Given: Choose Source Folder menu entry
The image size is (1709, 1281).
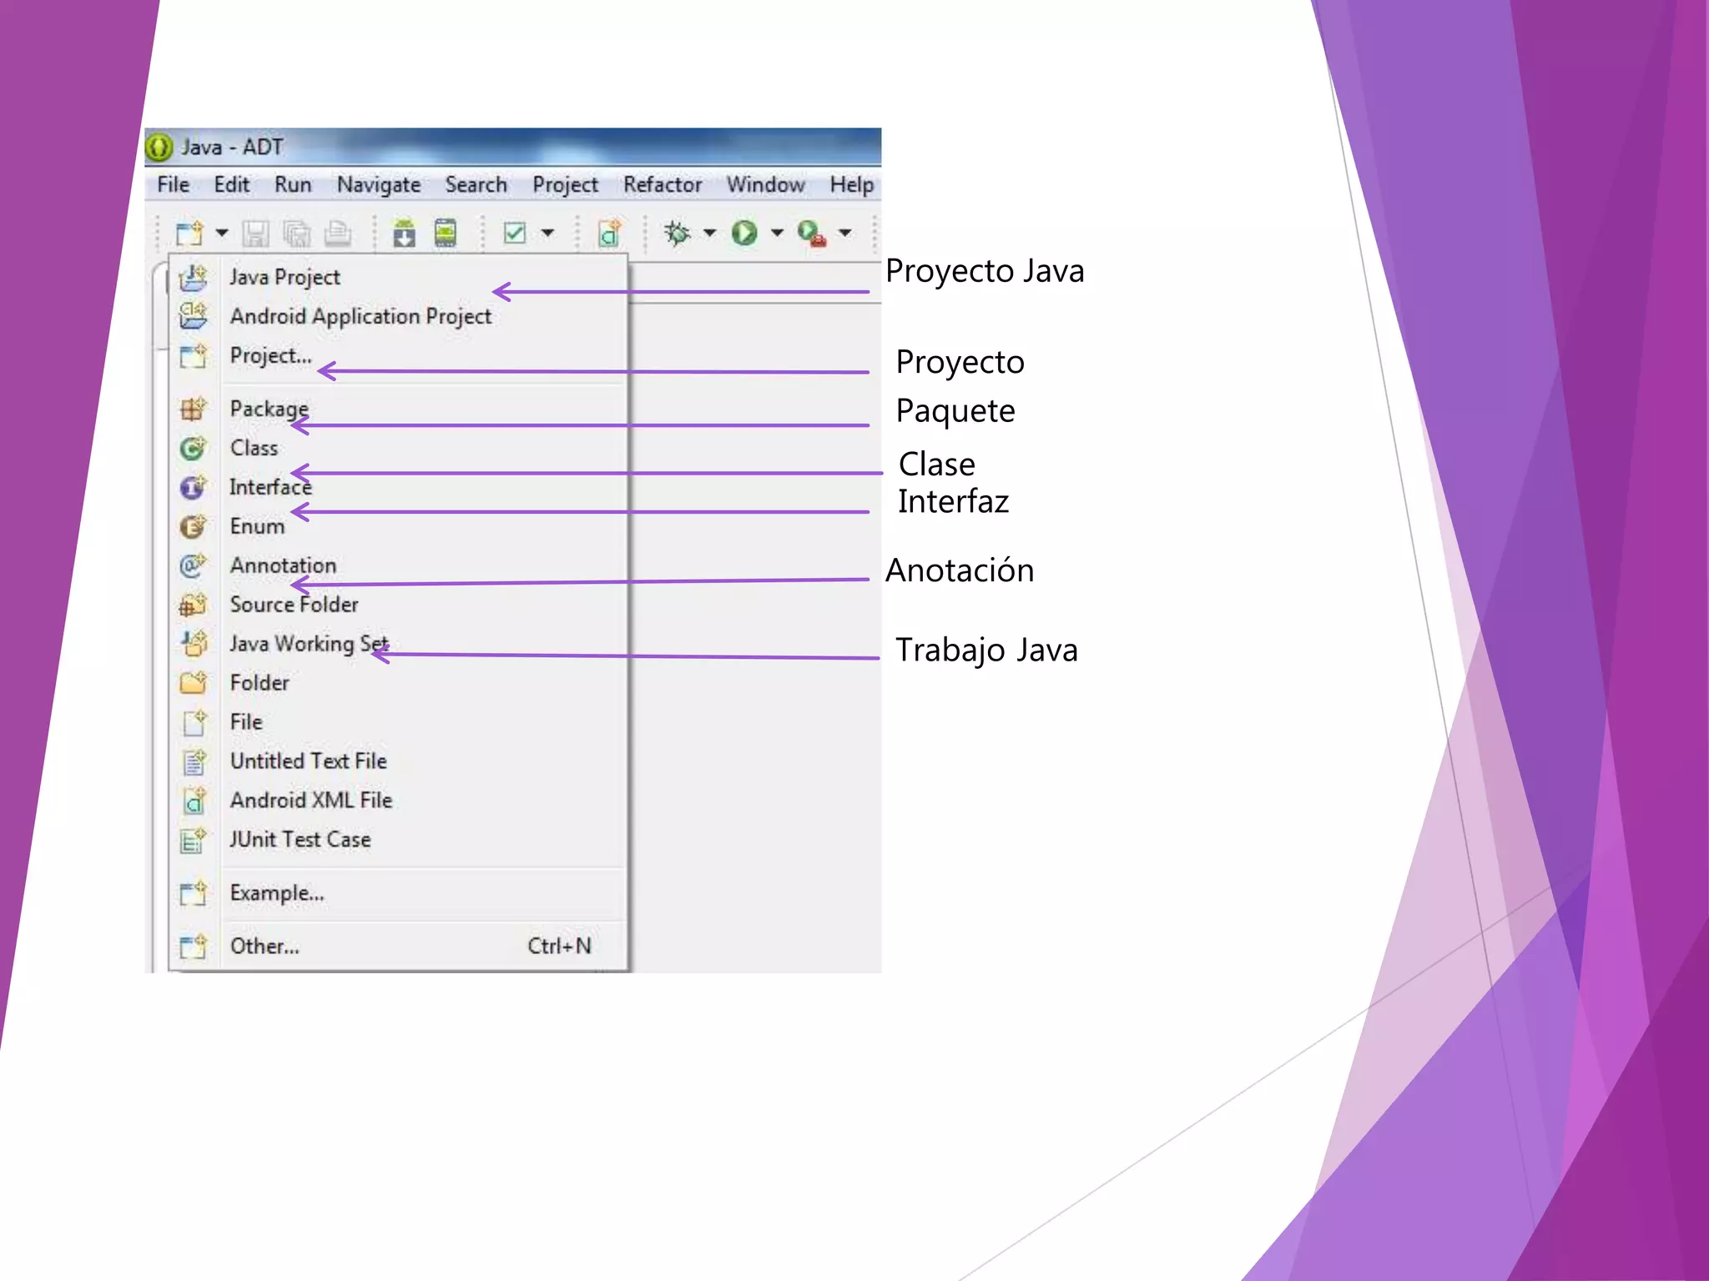Looking at the screenshot, I should pyautogui.click(x=398, y=605).
